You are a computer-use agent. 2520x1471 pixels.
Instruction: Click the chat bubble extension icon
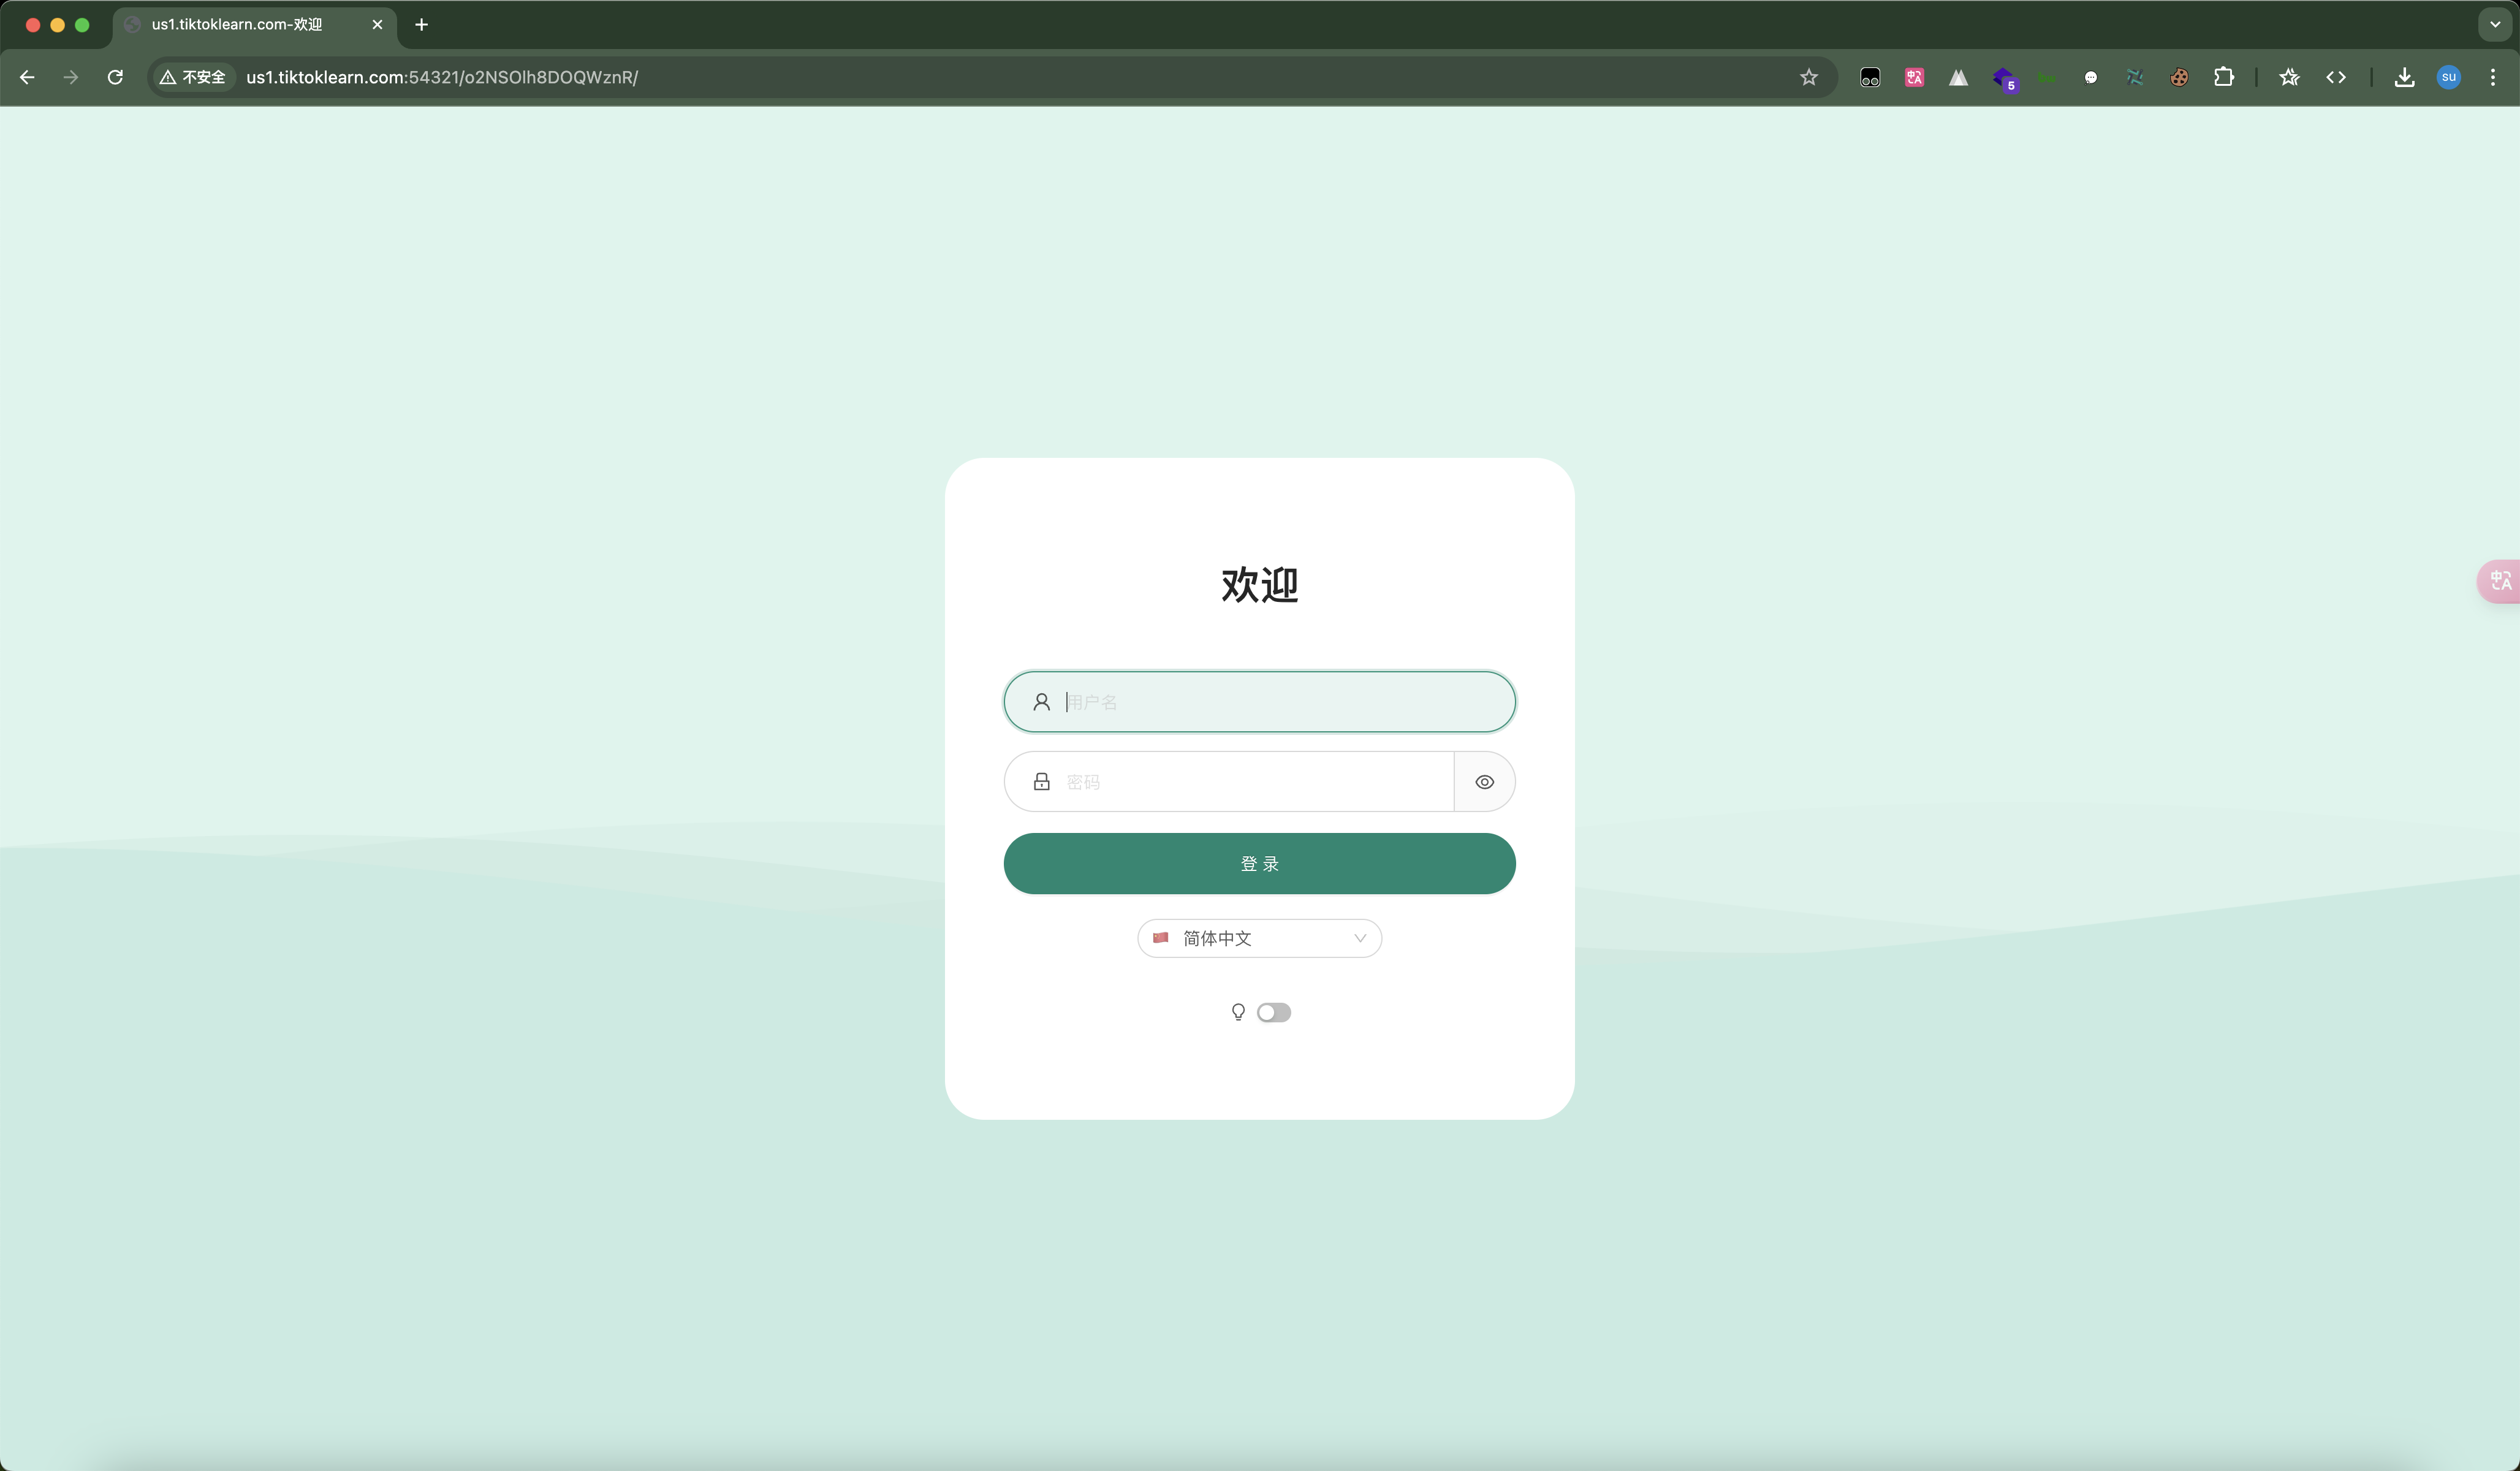tap(2090, 77)
